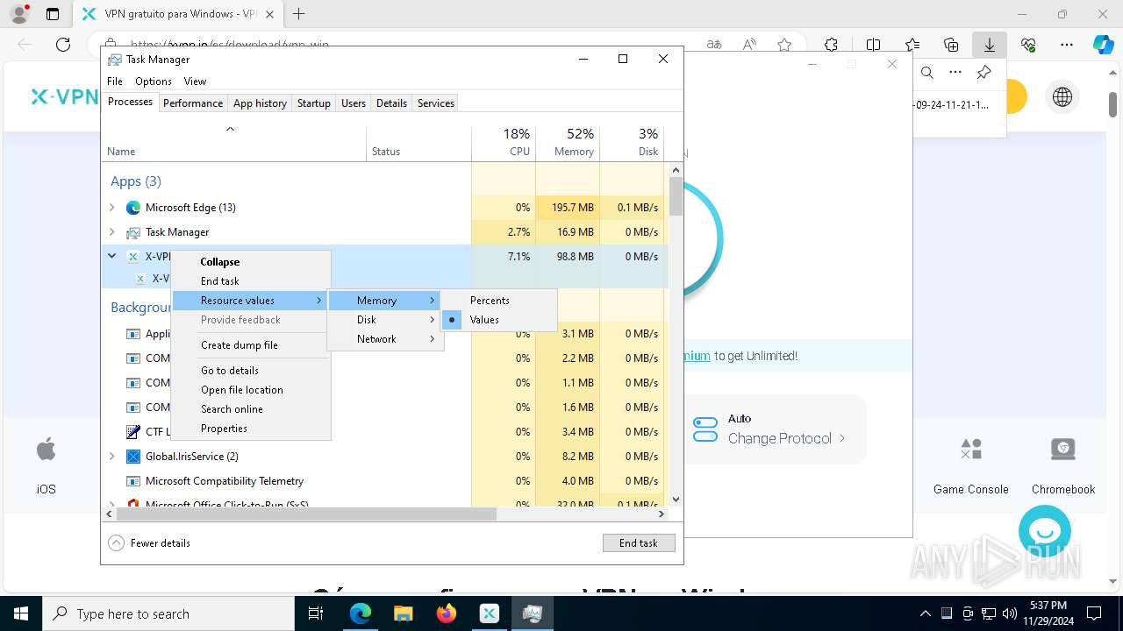Choose End task in context menu

click(250, 281)
